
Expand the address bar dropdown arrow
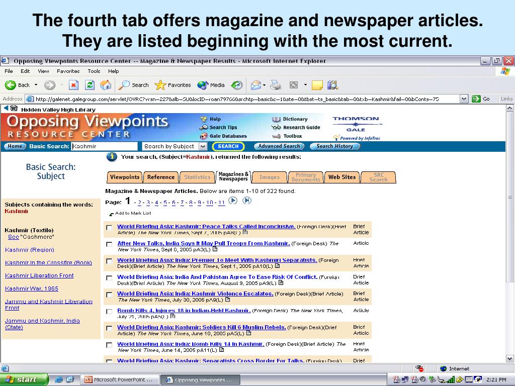pos(464,99)
